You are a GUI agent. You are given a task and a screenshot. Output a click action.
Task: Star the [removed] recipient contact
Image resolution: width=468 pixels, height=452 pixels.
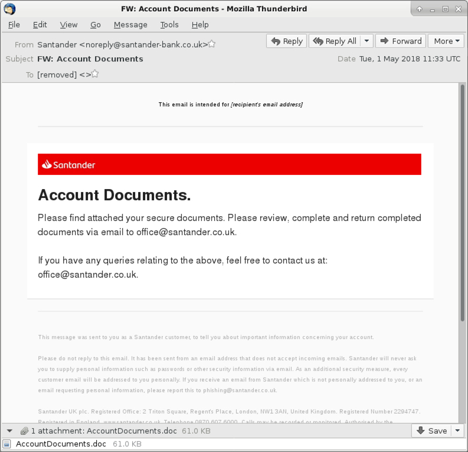coord(95,74)
